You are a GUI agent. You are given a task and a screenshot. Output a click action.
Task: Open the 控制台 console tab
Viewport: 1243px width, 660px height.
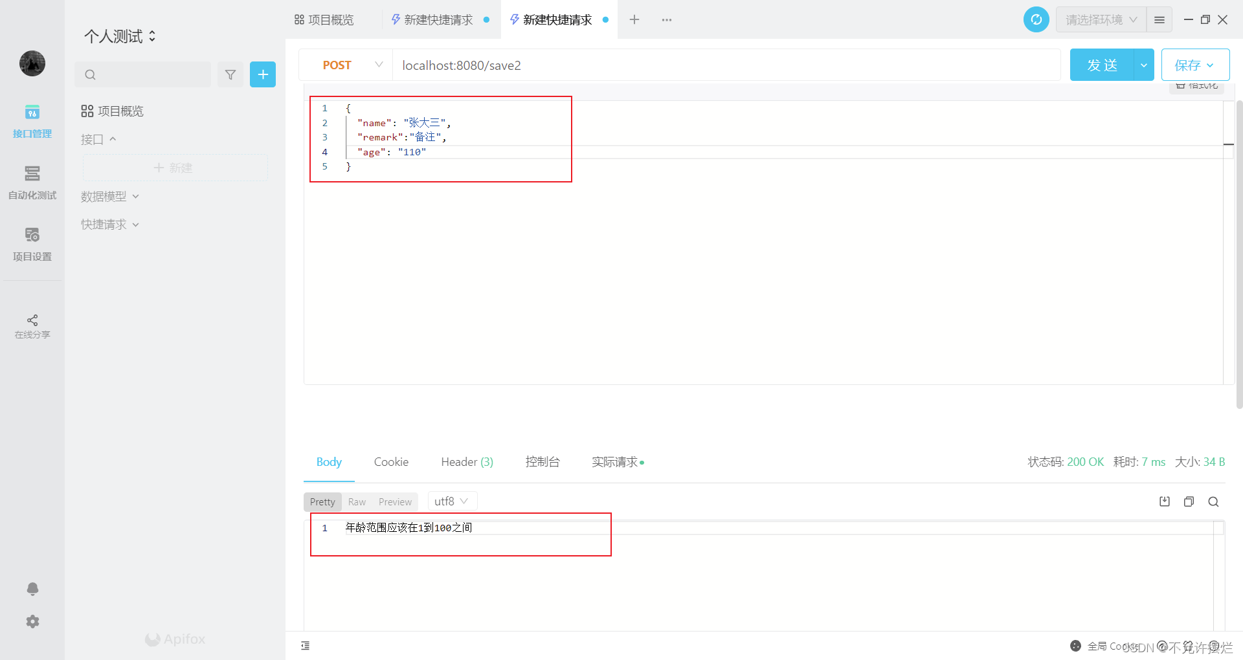(x=543, y=462)
